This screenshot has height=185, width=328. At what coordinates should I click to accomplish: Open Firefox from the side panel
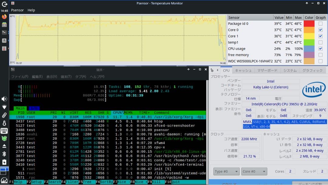[x=4, y=16]
